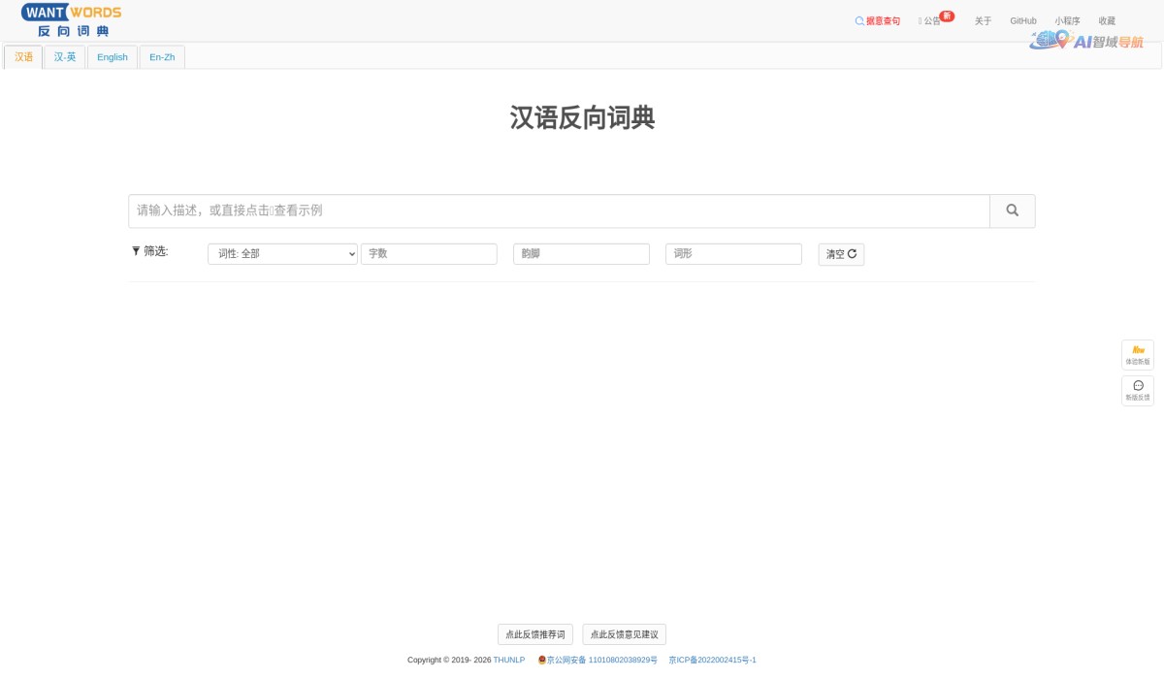Open the 收藏 favorites menu item

[1105, 20]
